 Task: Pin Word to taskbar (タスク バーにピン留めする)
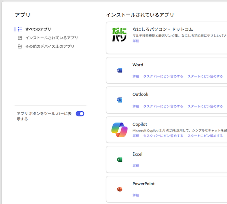click(163, 76)
